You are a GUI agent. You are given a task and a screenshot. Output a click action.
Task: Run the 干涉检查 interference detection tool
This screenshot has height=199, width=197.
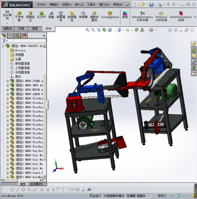19,16
